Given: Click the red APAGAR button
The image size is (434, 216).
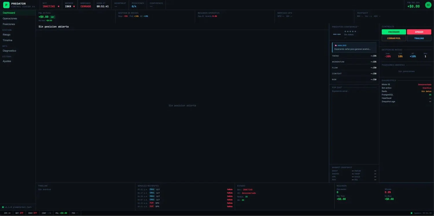Looking at the screenshot, I should 419,32.
